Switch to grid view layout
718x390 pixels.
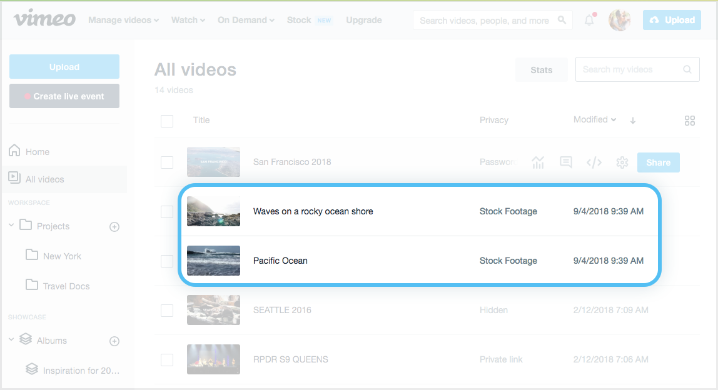[x=690, y=121]
